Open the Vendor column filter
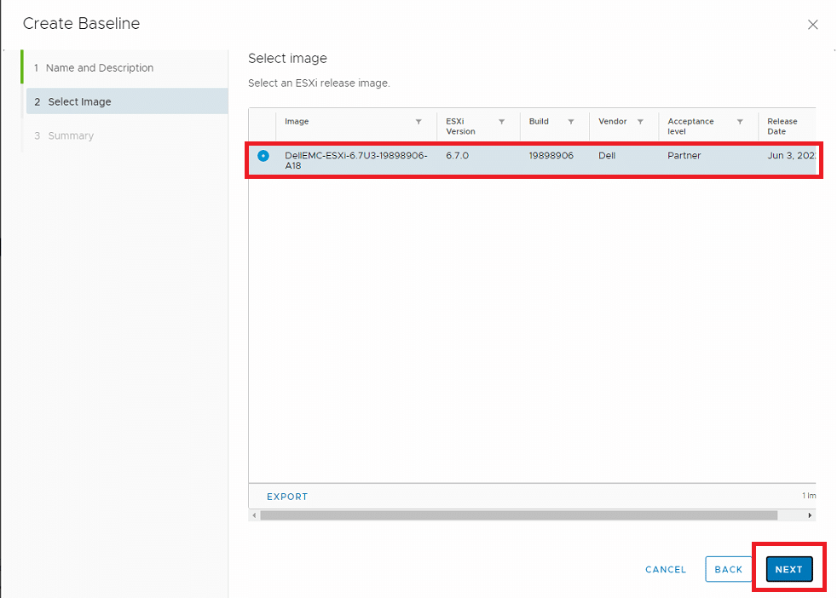Screen dimensions: 837x598 (x=641, y=122)
